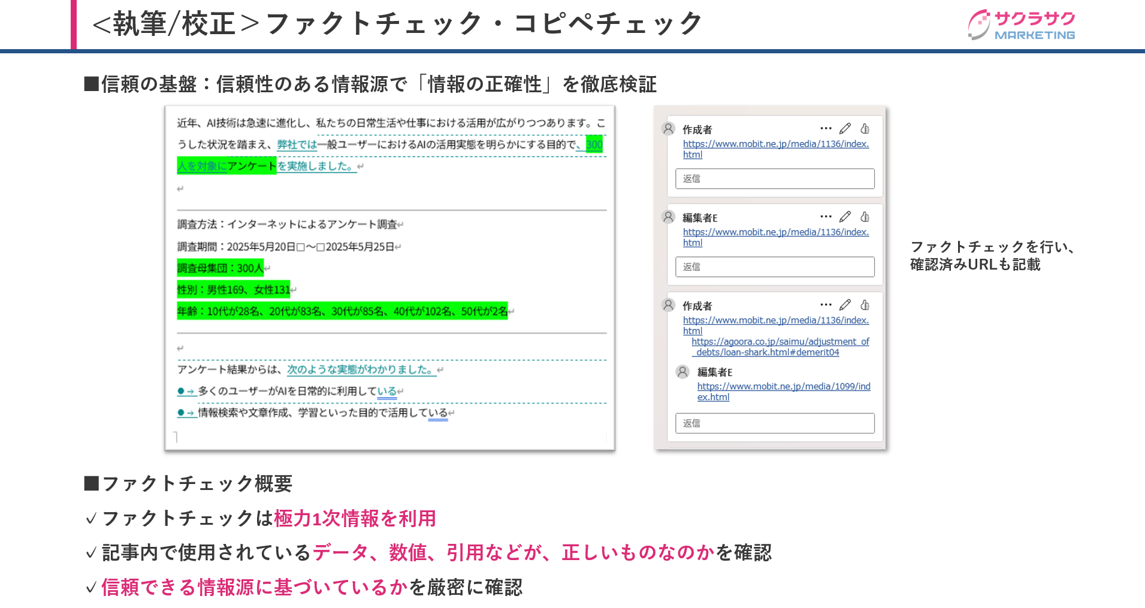The height and width of the screenshot is (608, 1145).
Task: Click the green-highlighted 調査母集団：300人 line
Action: coord(220,268)
